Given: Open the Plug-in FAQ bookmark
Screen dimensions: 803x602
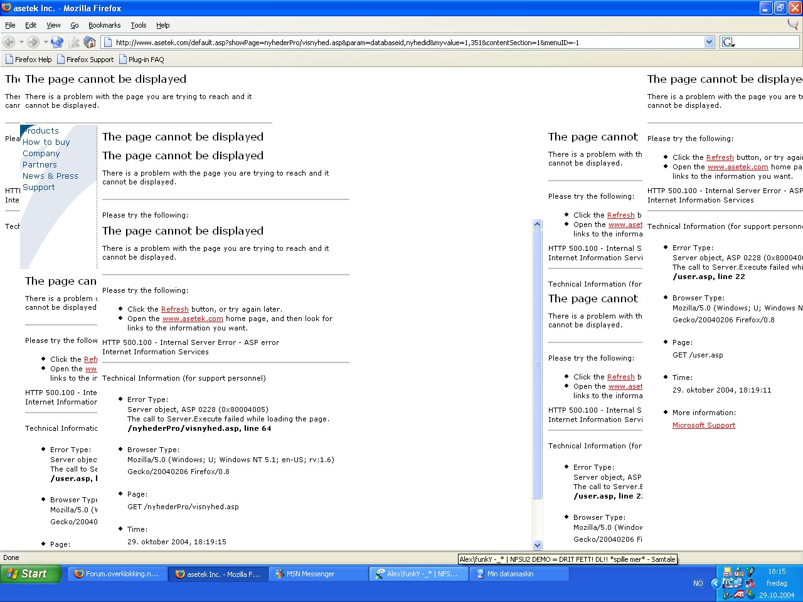Looking at the screenshot, I should pyautogui.click(x=142, y=60).
